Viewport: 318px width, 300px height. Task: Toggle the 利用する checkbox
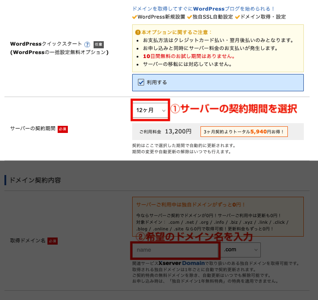tap(141, 82)
